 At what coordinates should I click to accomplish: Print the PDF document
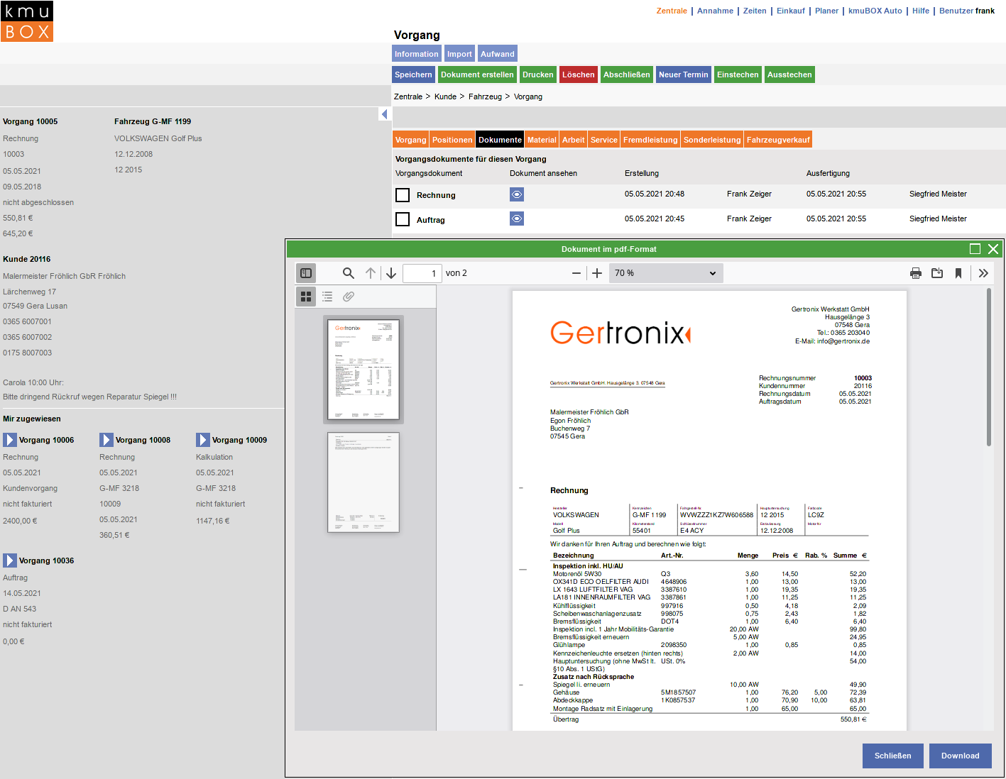(x=916, y=273)
